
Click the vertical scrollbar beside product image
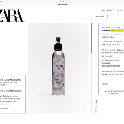(92, 38)
